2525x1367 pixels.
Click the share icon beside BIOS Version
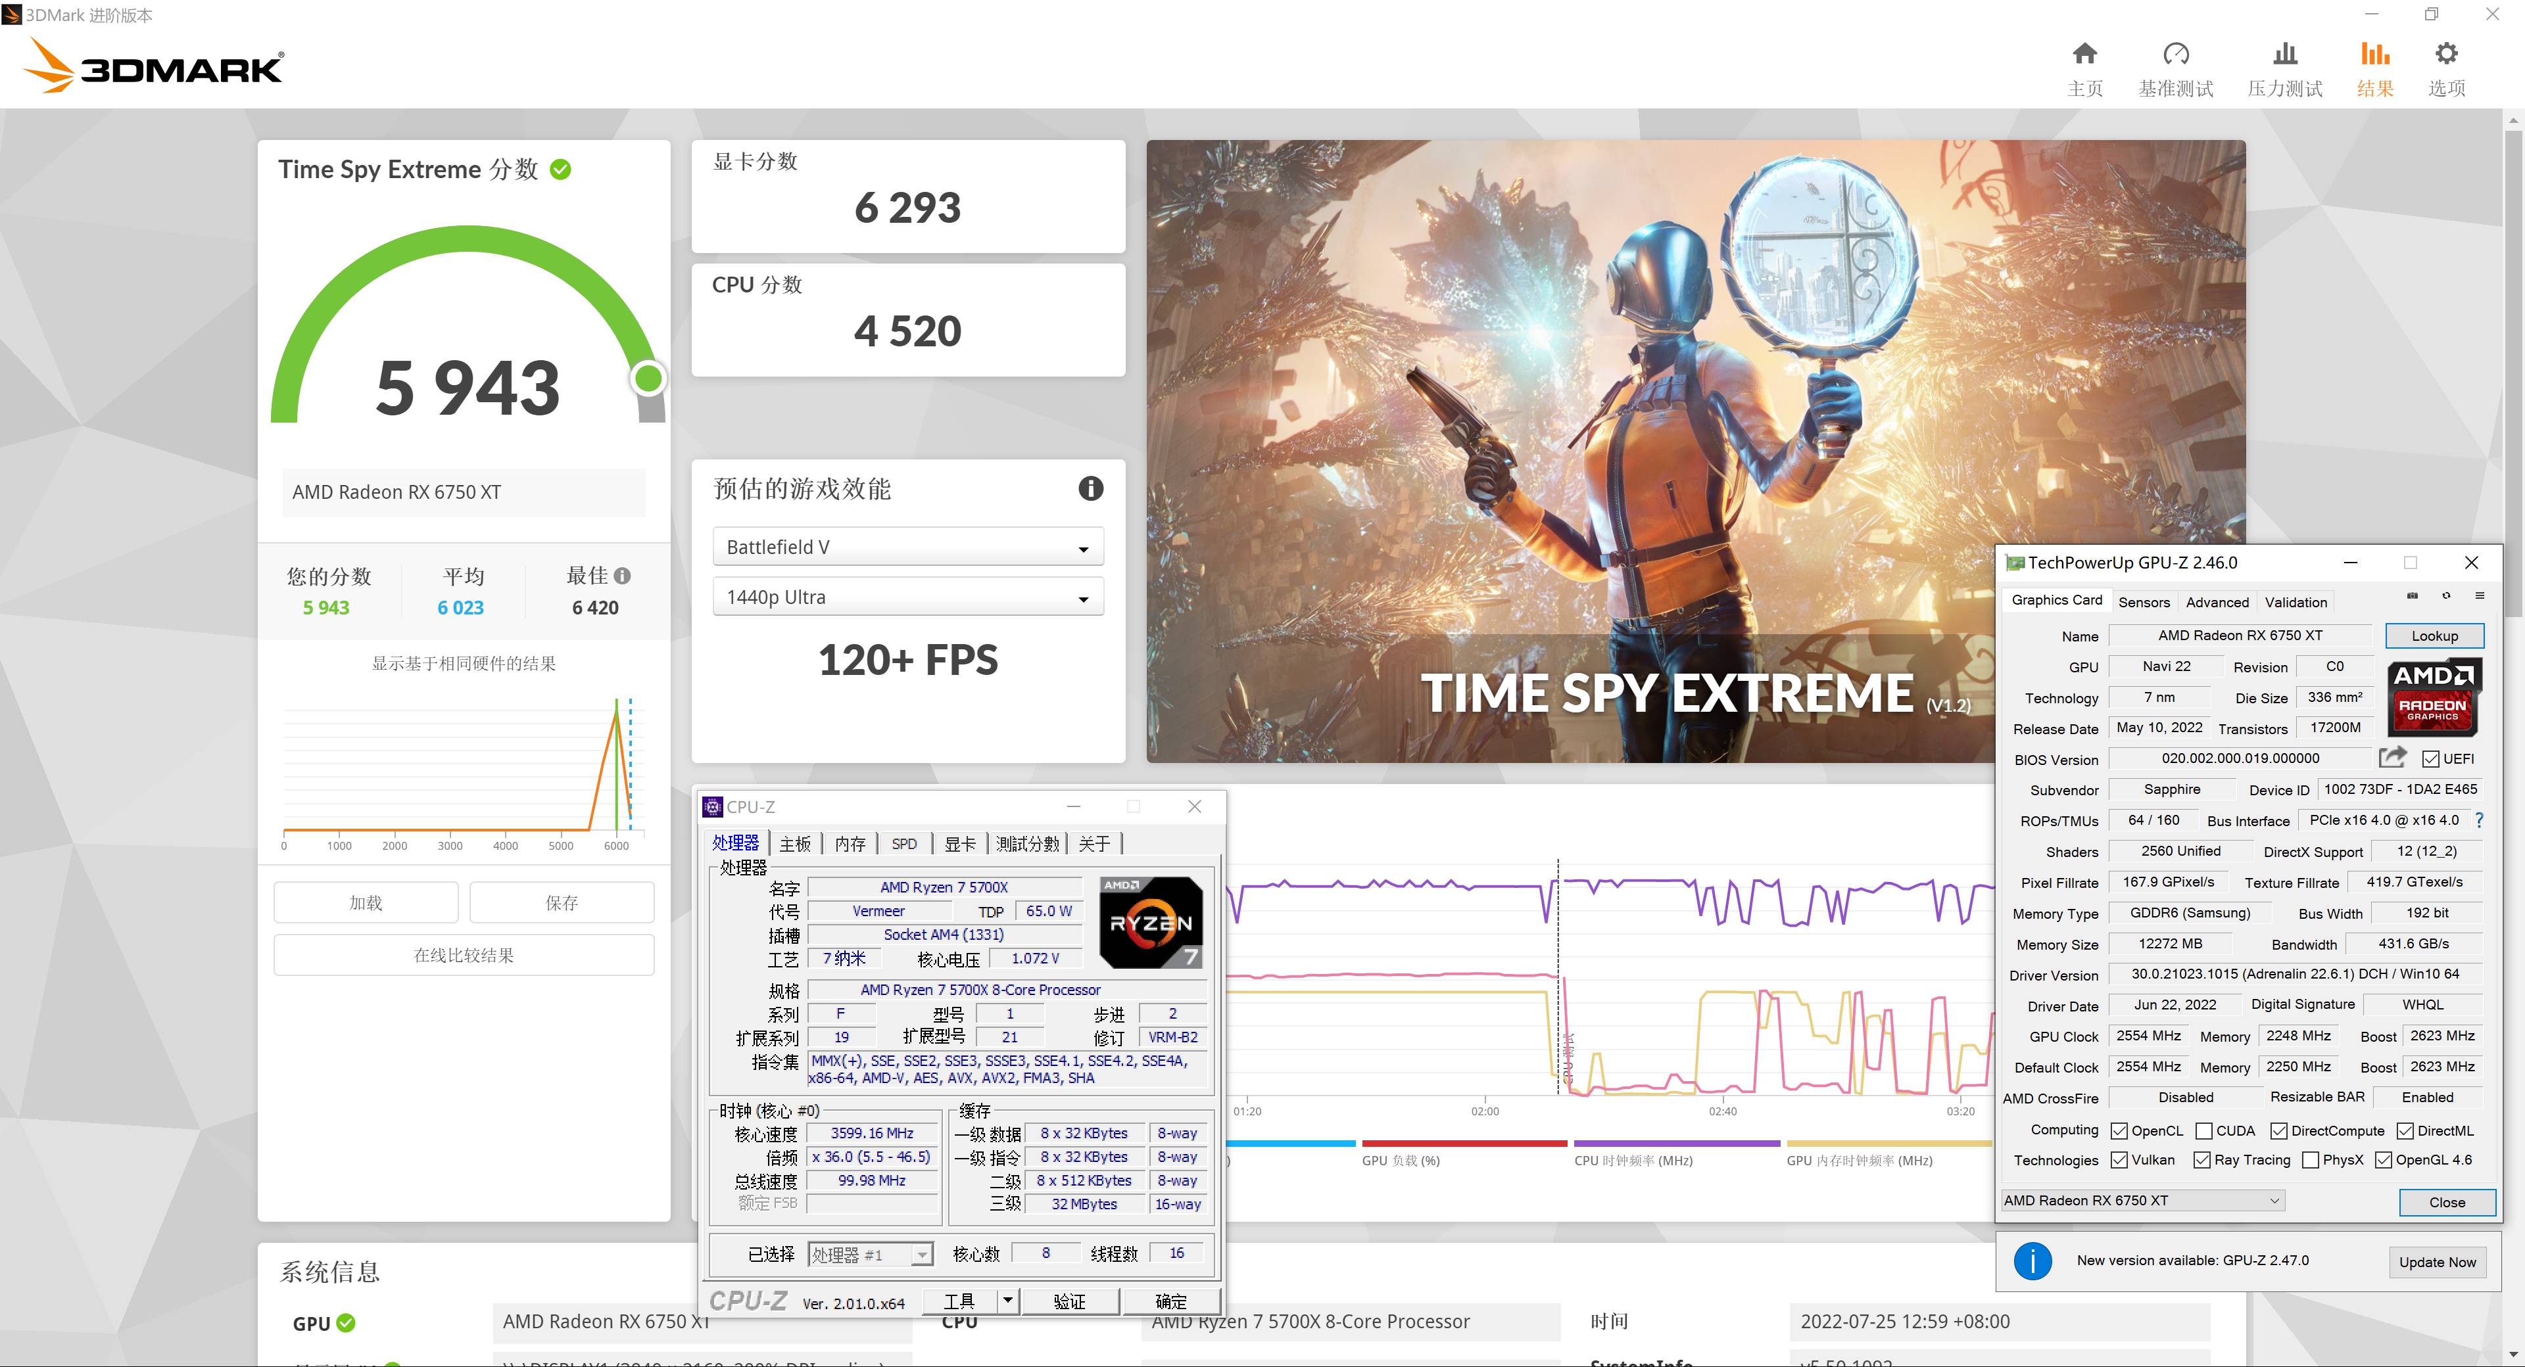(2393, 758)
